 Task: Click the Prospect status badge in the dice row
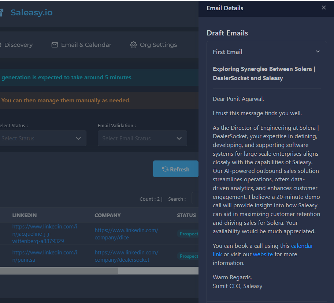pos(188,234)
